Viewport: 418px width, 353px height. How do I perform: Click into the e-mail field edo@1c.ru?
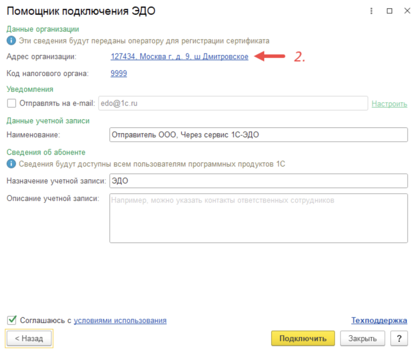coord(233,104)
